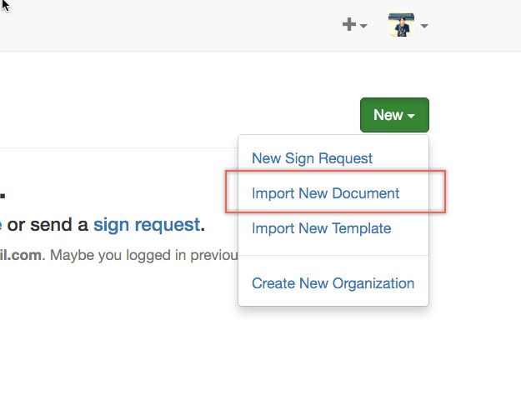This screenshot has width=521, height=410.
Task: Choose Import New Template
Action: point(321,228)
